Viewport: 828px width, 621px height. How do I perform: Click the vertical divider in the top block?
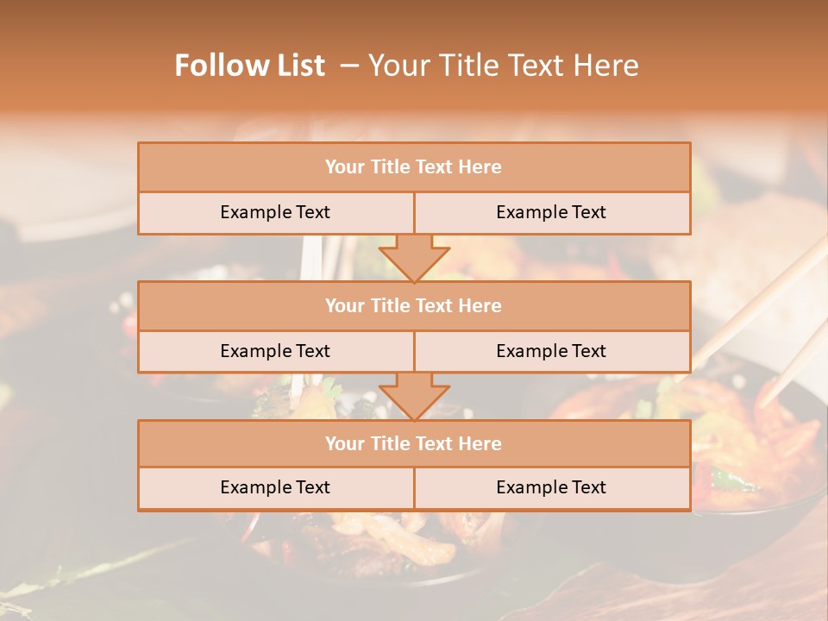[414, 212]
